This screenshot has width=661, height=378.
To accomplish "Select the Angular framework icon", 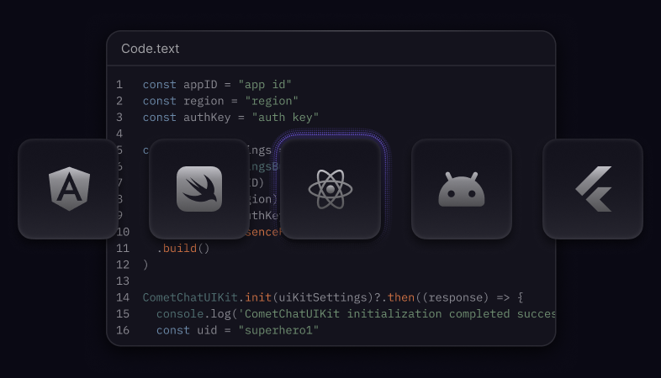I will click(x=68, y=189).
